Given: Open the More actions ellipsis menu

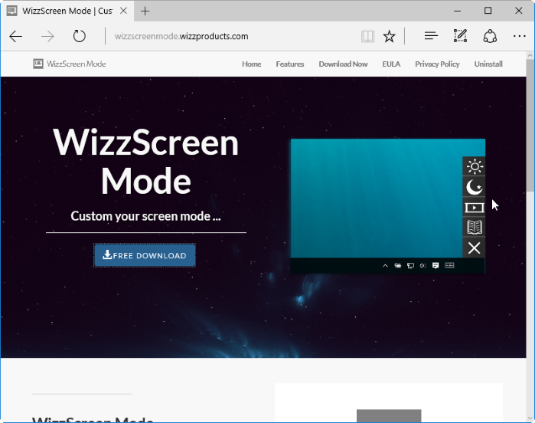Looking at the screenshot, I should coord(519,36).
